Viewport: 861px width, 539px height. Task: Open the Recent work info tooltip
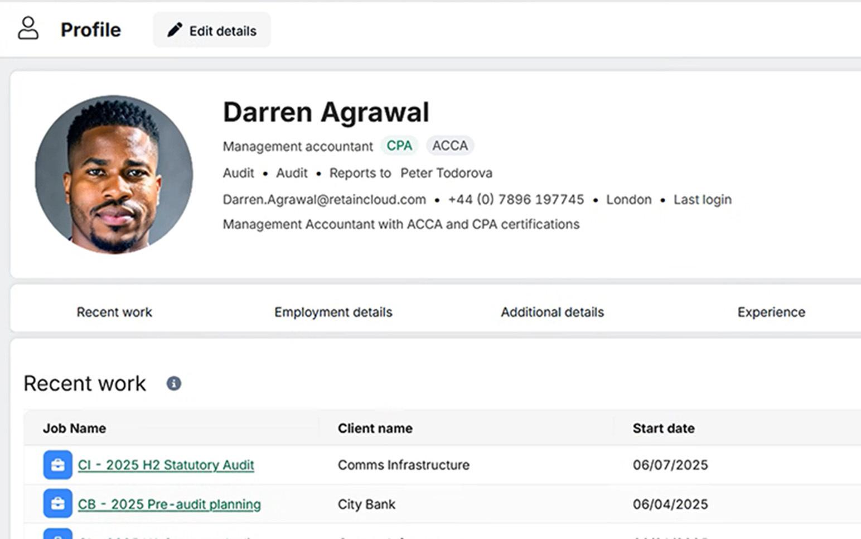174,383
